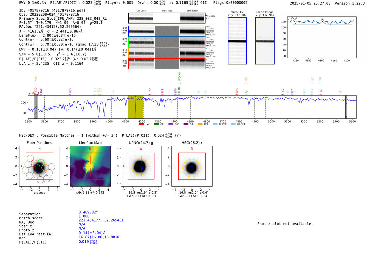Click the z: 0.1165 OII header value
Screen dimensions: 384x261
(188, 3)
